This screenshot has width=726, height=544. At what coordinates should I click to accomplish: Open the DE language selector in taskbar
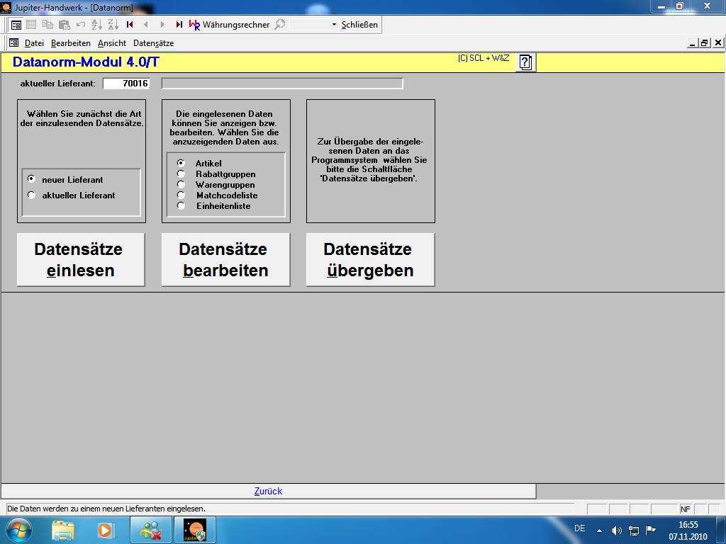click(x=579, y=528)
